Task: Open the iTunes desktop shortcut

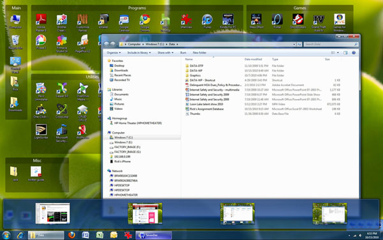Action: [207, 22]
